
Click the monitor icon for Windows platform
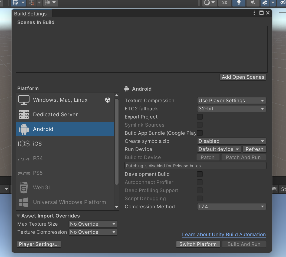[x=24, y=100]
